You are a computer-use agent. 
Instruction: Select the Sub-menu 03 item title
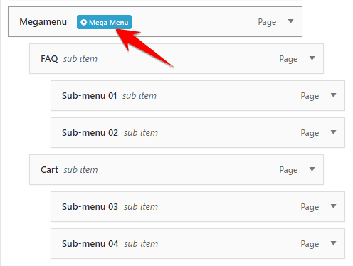(x=90, y=207)
